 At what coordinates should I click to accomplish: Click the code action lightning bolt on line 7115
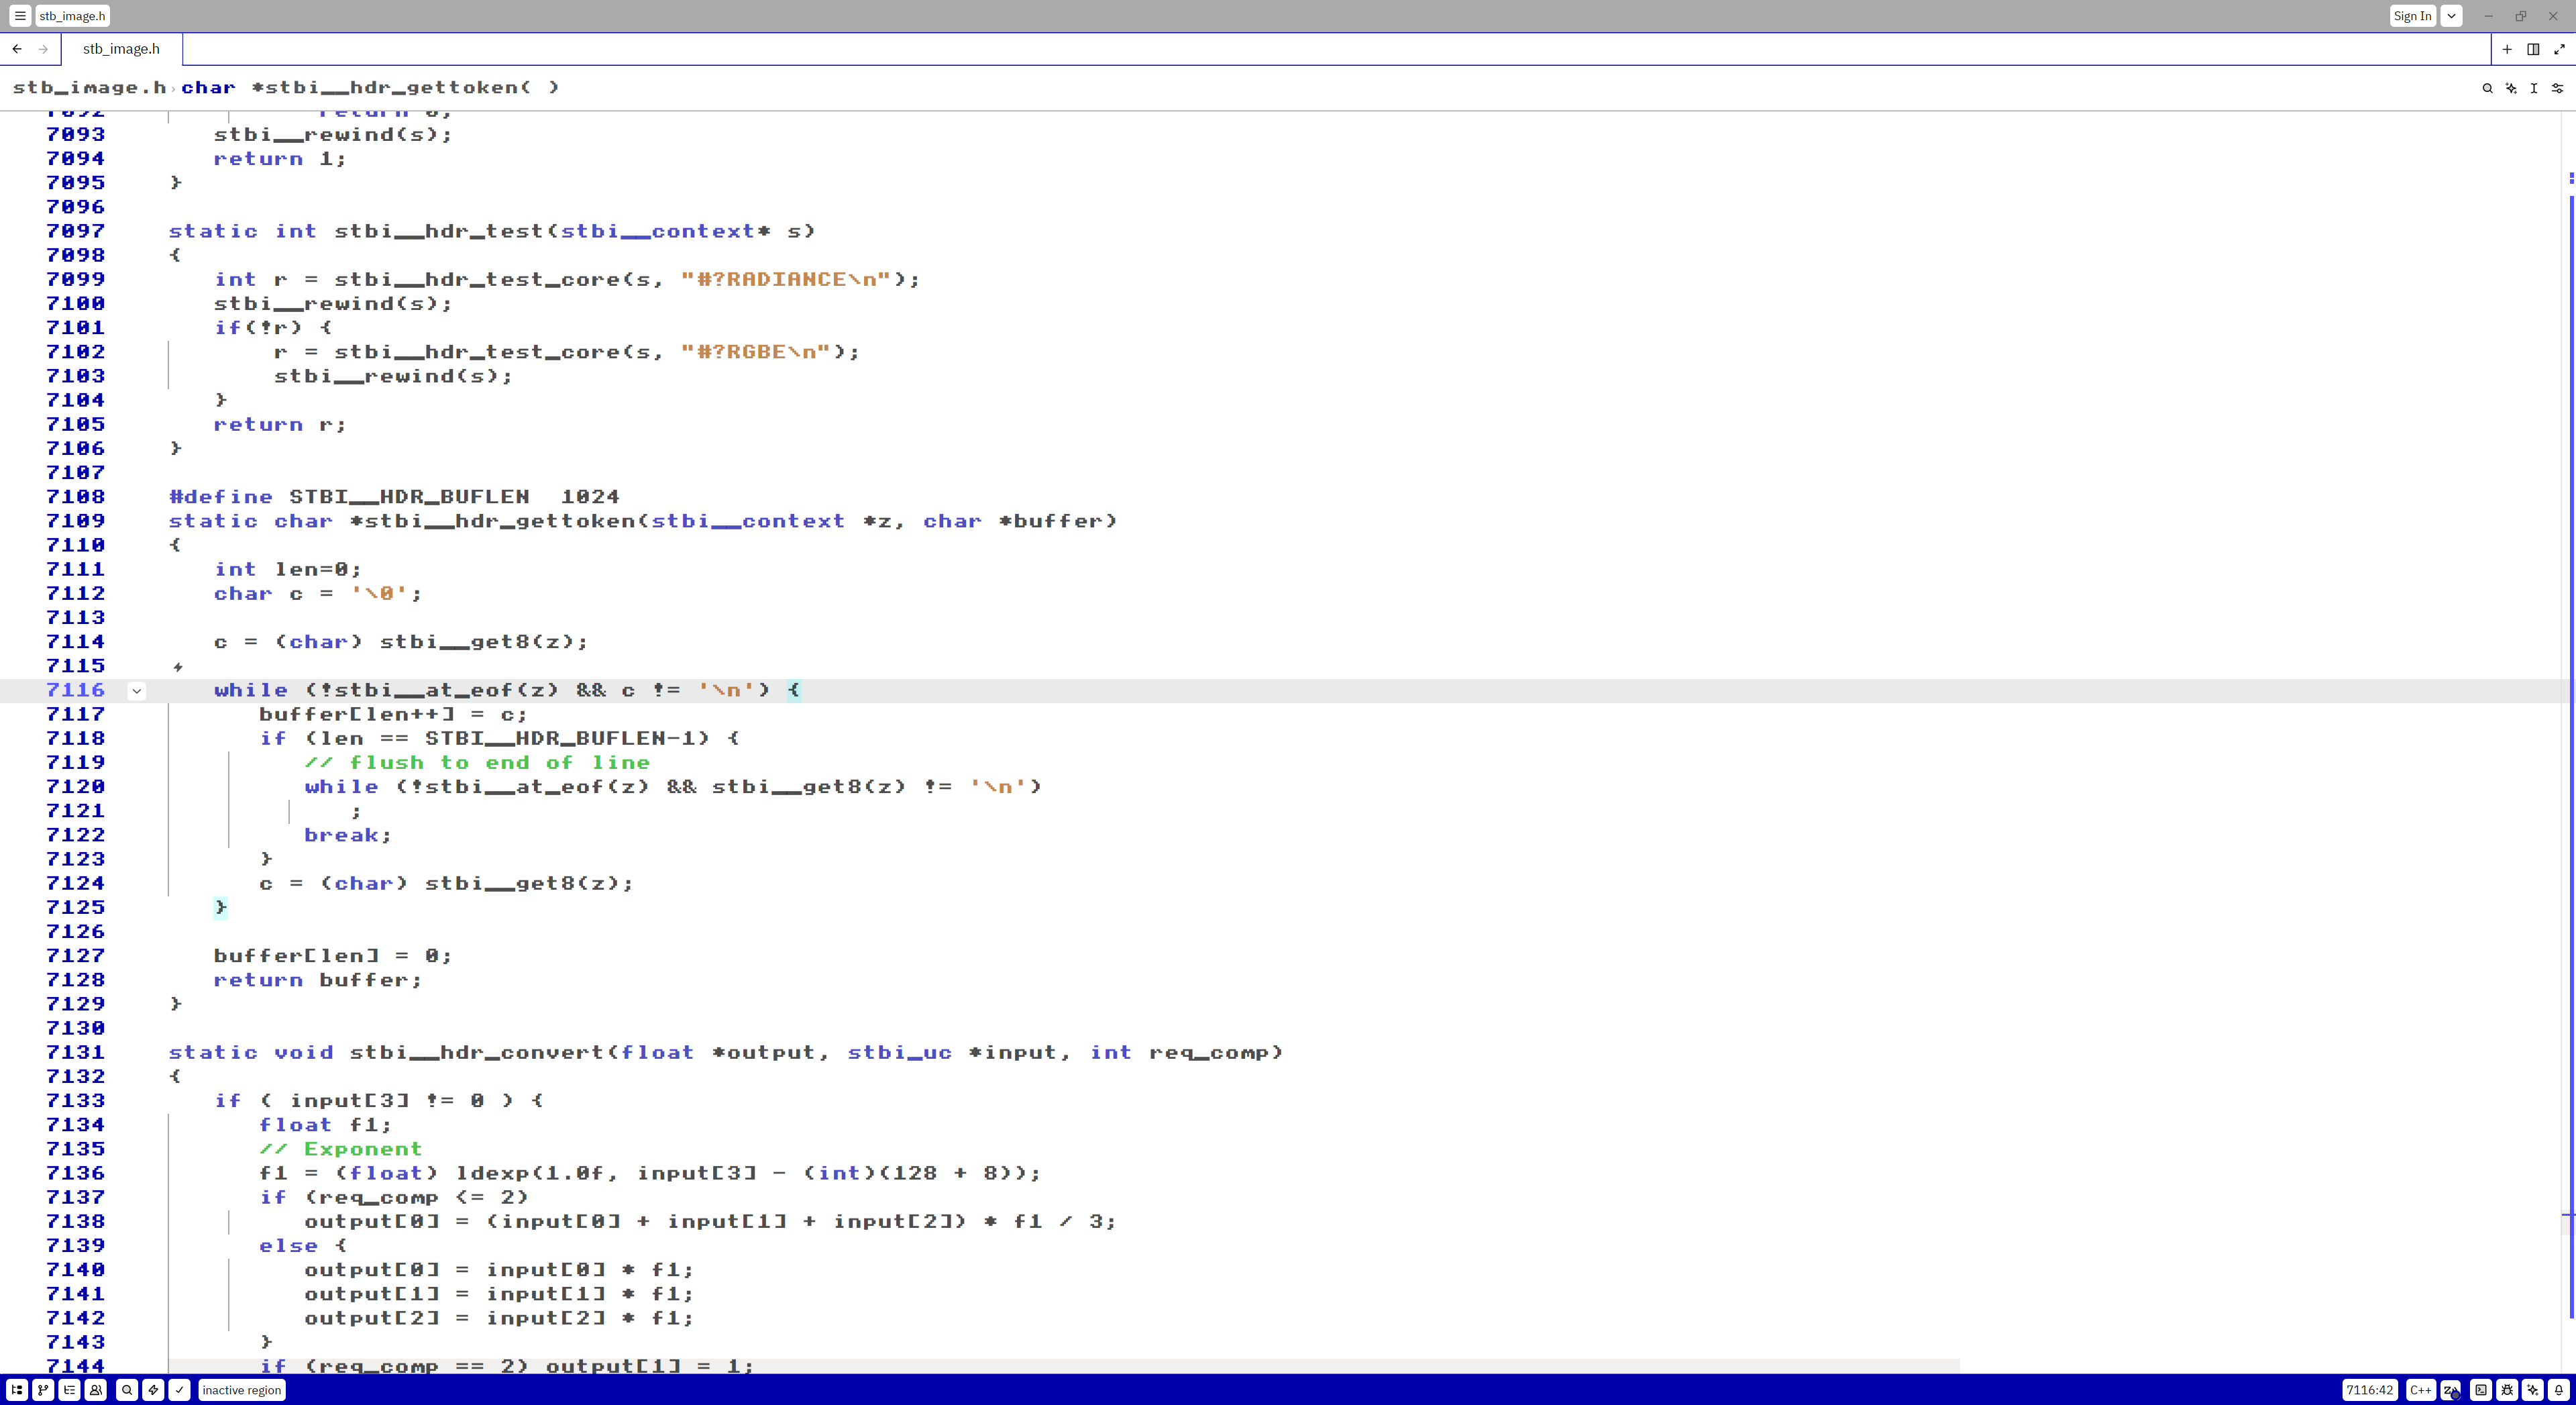pyautogui.click(x=178, y=666)
